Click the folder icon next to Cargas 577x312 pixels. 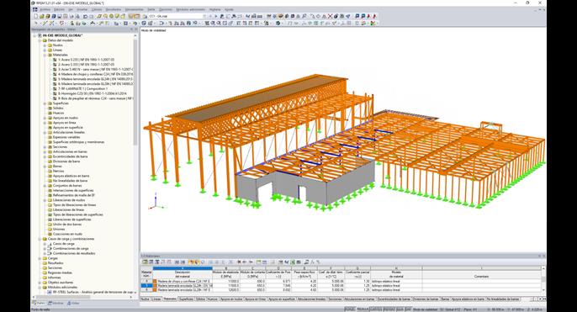pos(45,258)
